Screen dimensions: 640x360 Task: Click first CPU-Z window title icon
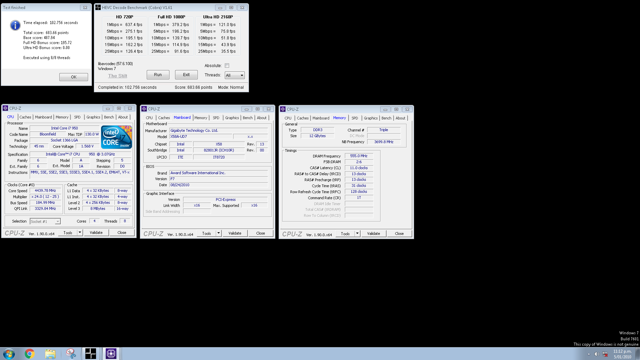(5, 108)
